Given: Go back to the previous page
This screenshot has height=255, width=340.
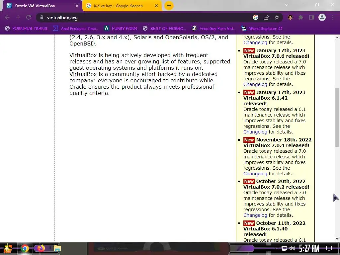Looking at the screenshot, I should pyautogui.click(x=7, y=17).
